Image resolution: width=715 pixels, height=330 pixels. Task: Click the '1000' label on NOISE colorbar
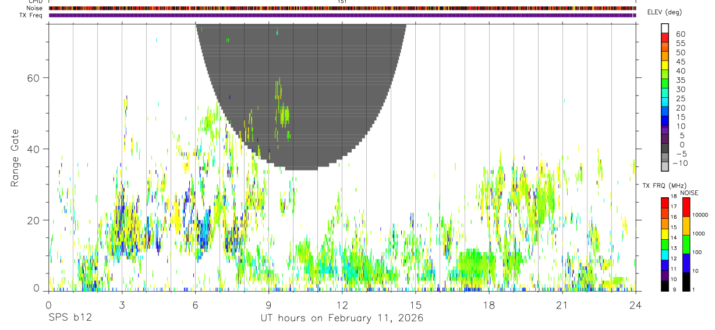click(x=699, y=233)
